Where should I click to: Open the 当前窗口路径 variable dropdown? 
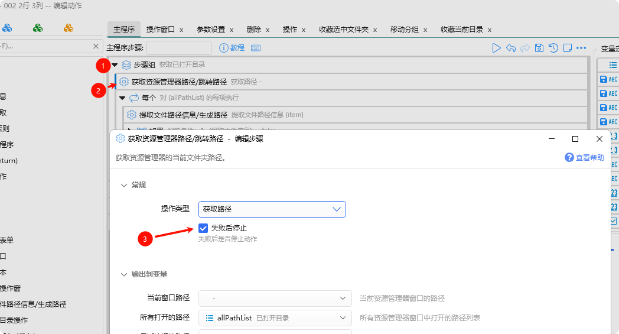pyautogui.click(x=275, y=299)
